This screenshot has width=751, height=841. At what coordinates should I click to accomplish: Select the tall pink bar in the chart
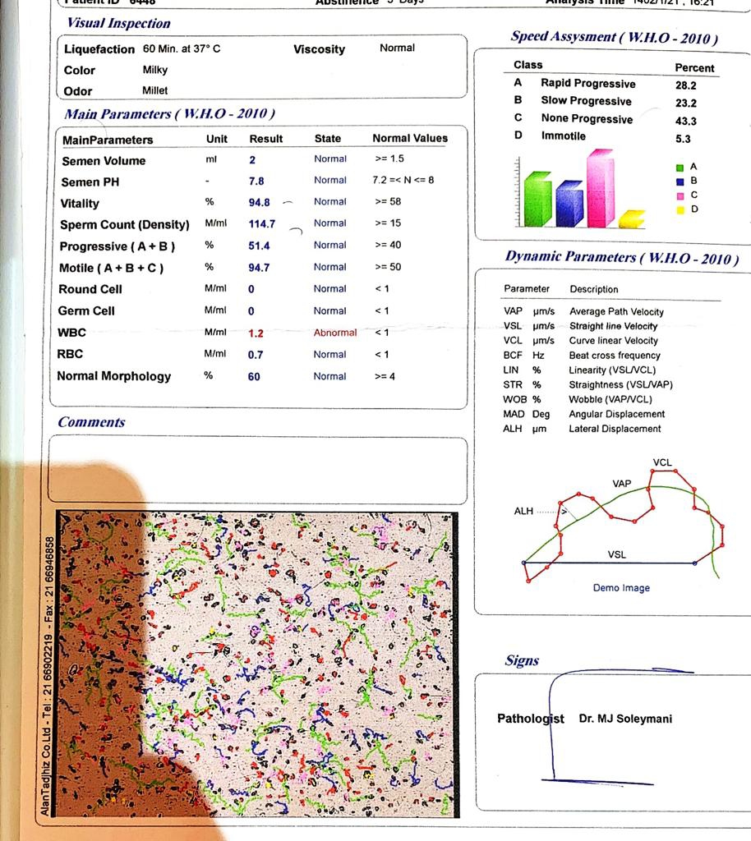coord(601,189)
